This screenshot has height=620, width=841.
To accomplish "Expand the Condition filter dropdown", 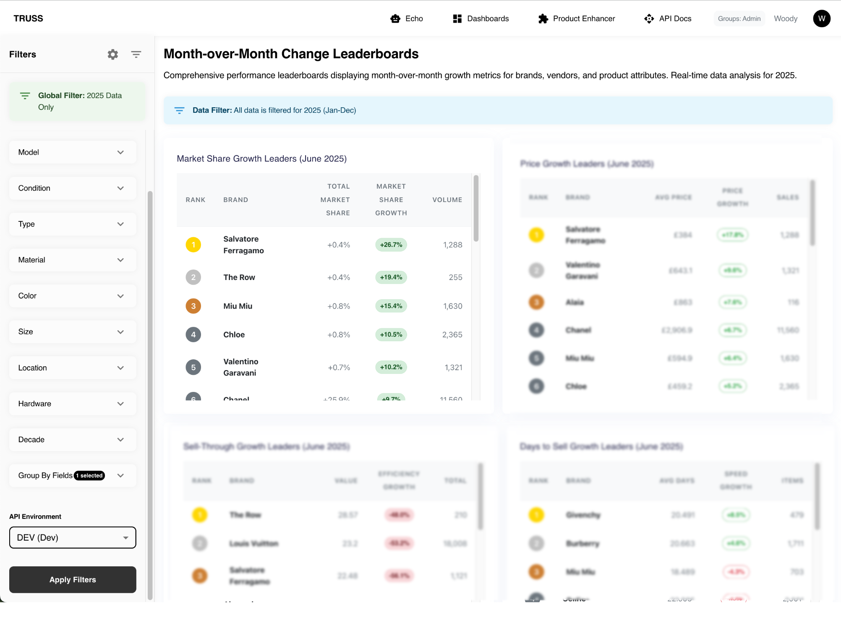I will (x=73, y=188).
